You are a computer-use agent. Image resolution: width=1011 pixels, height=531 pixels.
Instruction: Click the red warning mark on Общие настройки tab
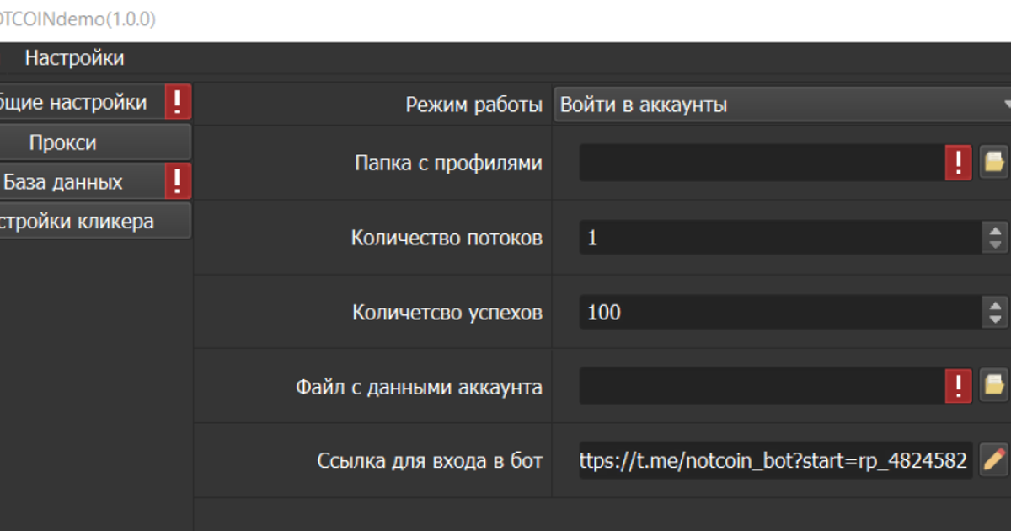[x=178, y=103]
